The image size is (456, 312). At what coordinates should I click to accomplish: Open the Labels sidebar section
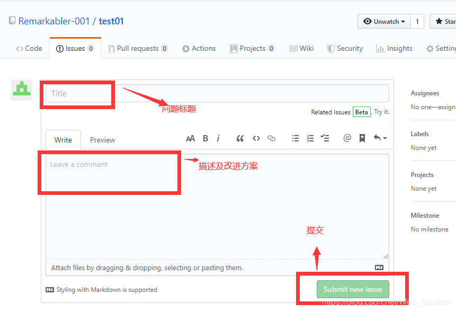419,134
